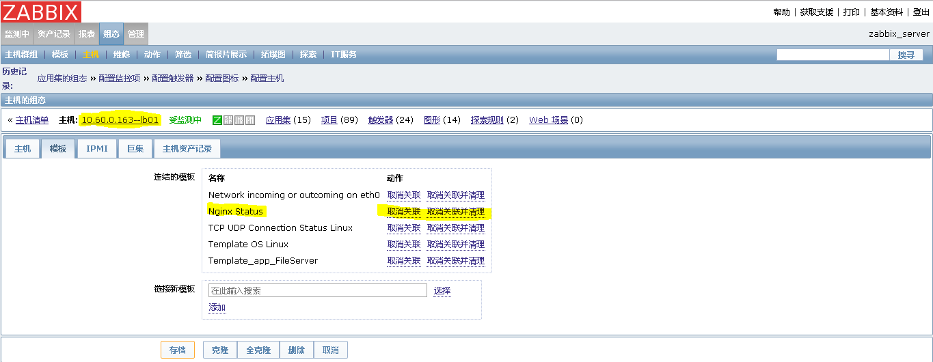The image size is (933, 362).
Task: Open the 管理 main menu
Action: click(136, 34)
